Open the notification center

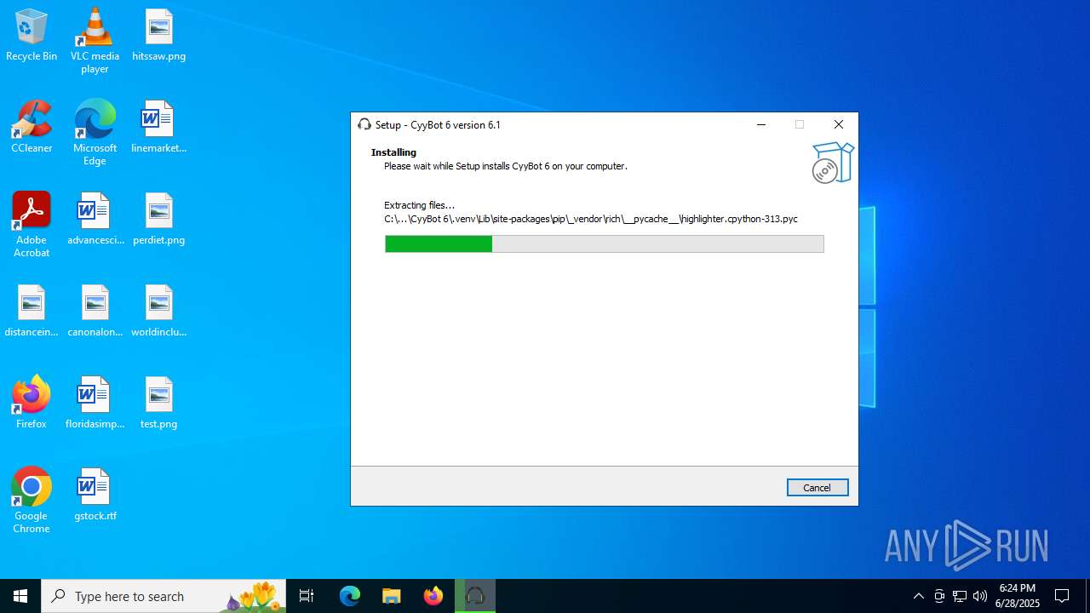tap(1063, 596)
